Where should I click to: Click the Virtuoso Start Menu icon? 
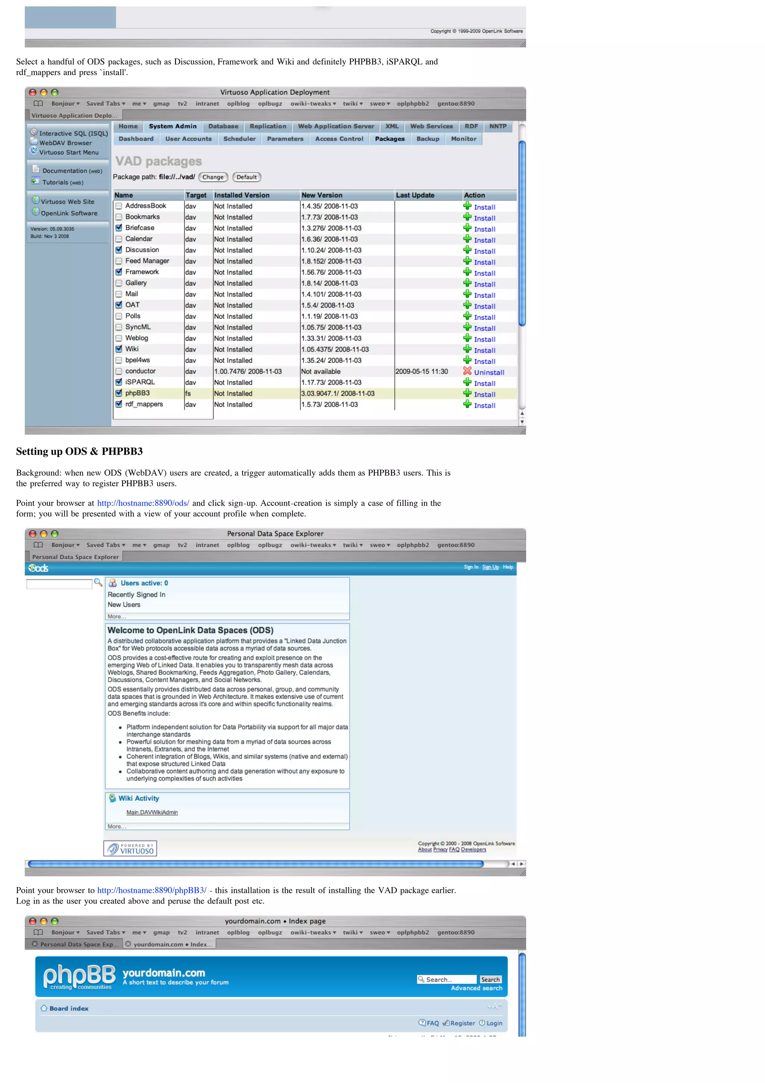(x=34, y=151)
